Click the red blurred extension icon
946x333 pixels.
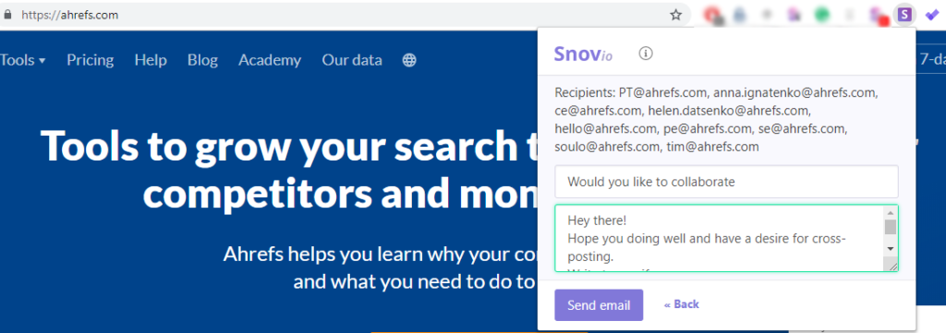click(714, 15)
